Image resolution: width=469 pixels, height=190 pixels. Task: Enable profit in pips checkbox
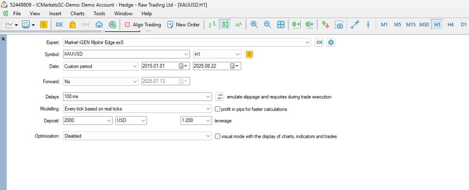[x=217, y=109]
